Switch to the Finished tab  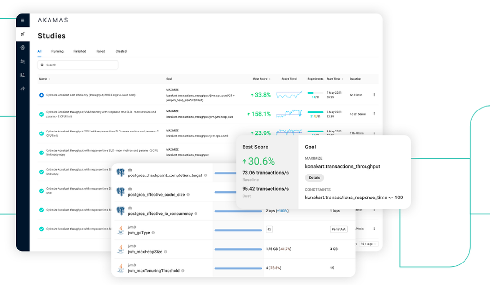(x=80, y=51)
